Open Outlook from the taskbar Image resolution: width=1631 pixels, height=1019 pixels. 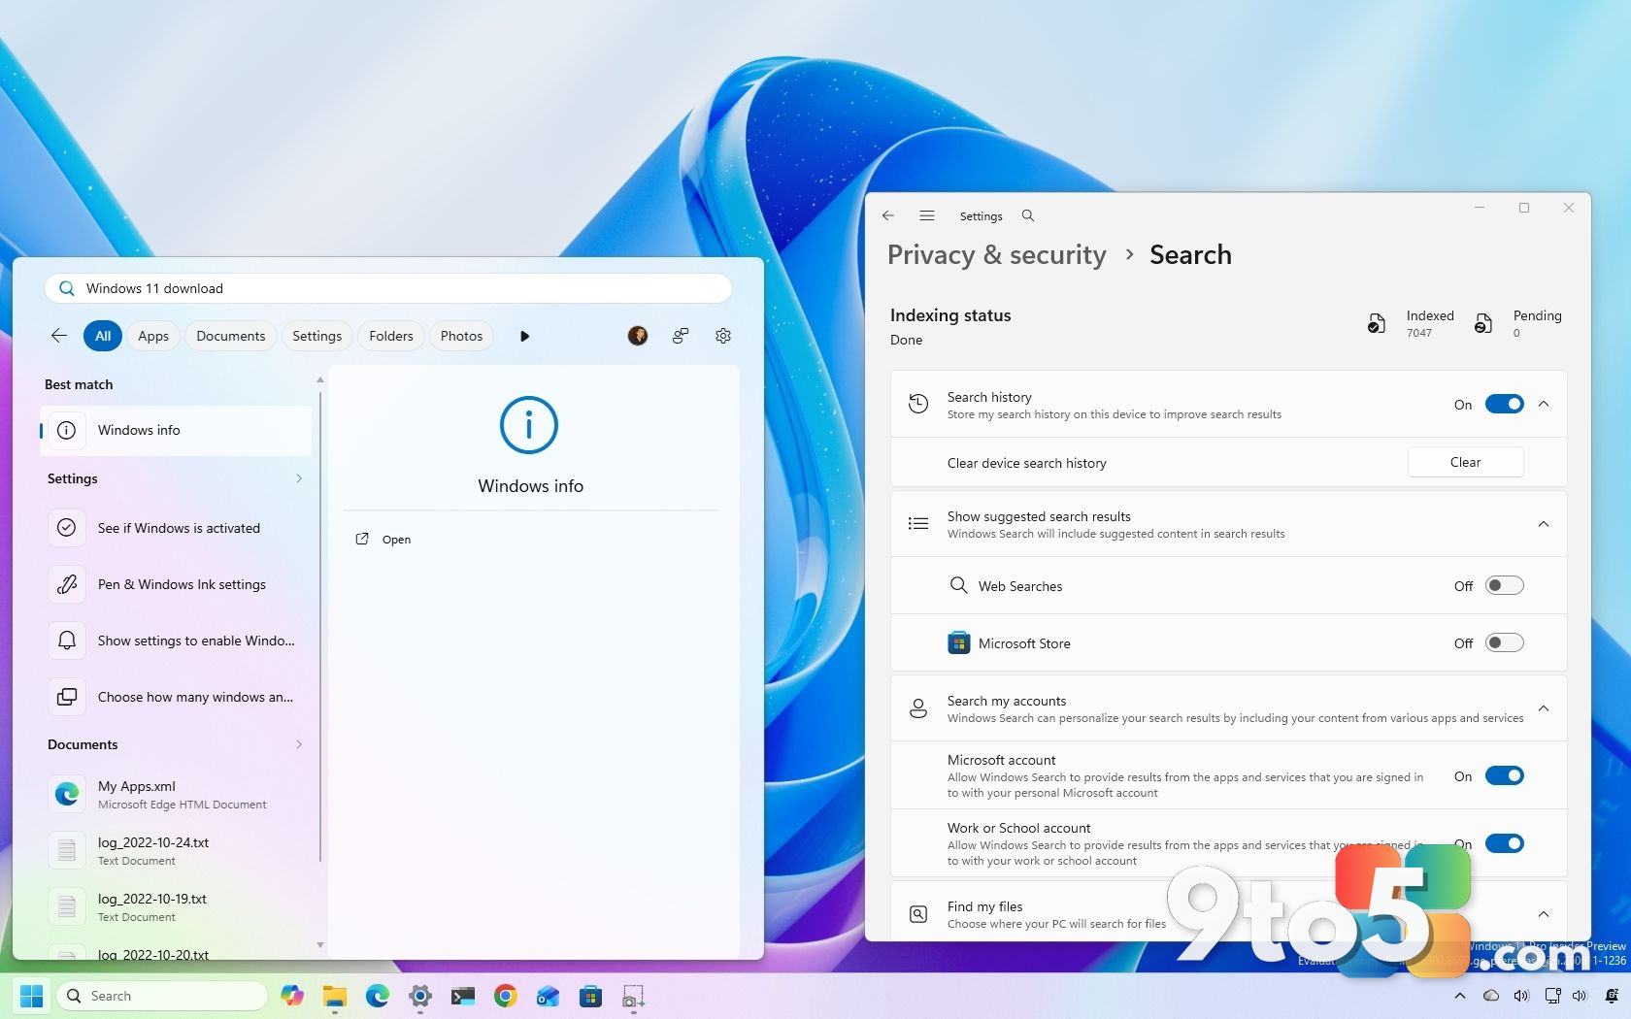[549, 996]
